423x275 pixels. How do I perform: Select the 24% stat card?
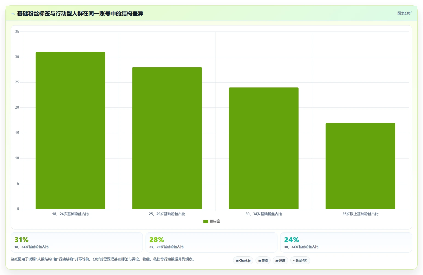346,242
